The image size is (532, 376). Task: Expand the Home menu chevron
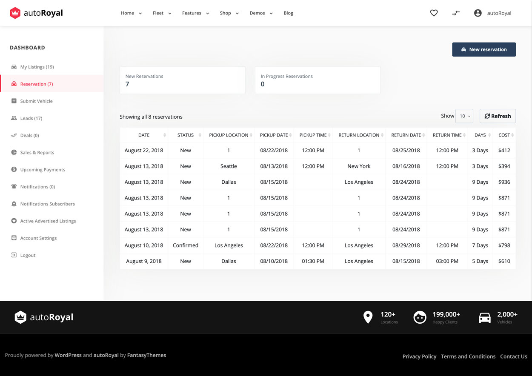click(140, 13)
